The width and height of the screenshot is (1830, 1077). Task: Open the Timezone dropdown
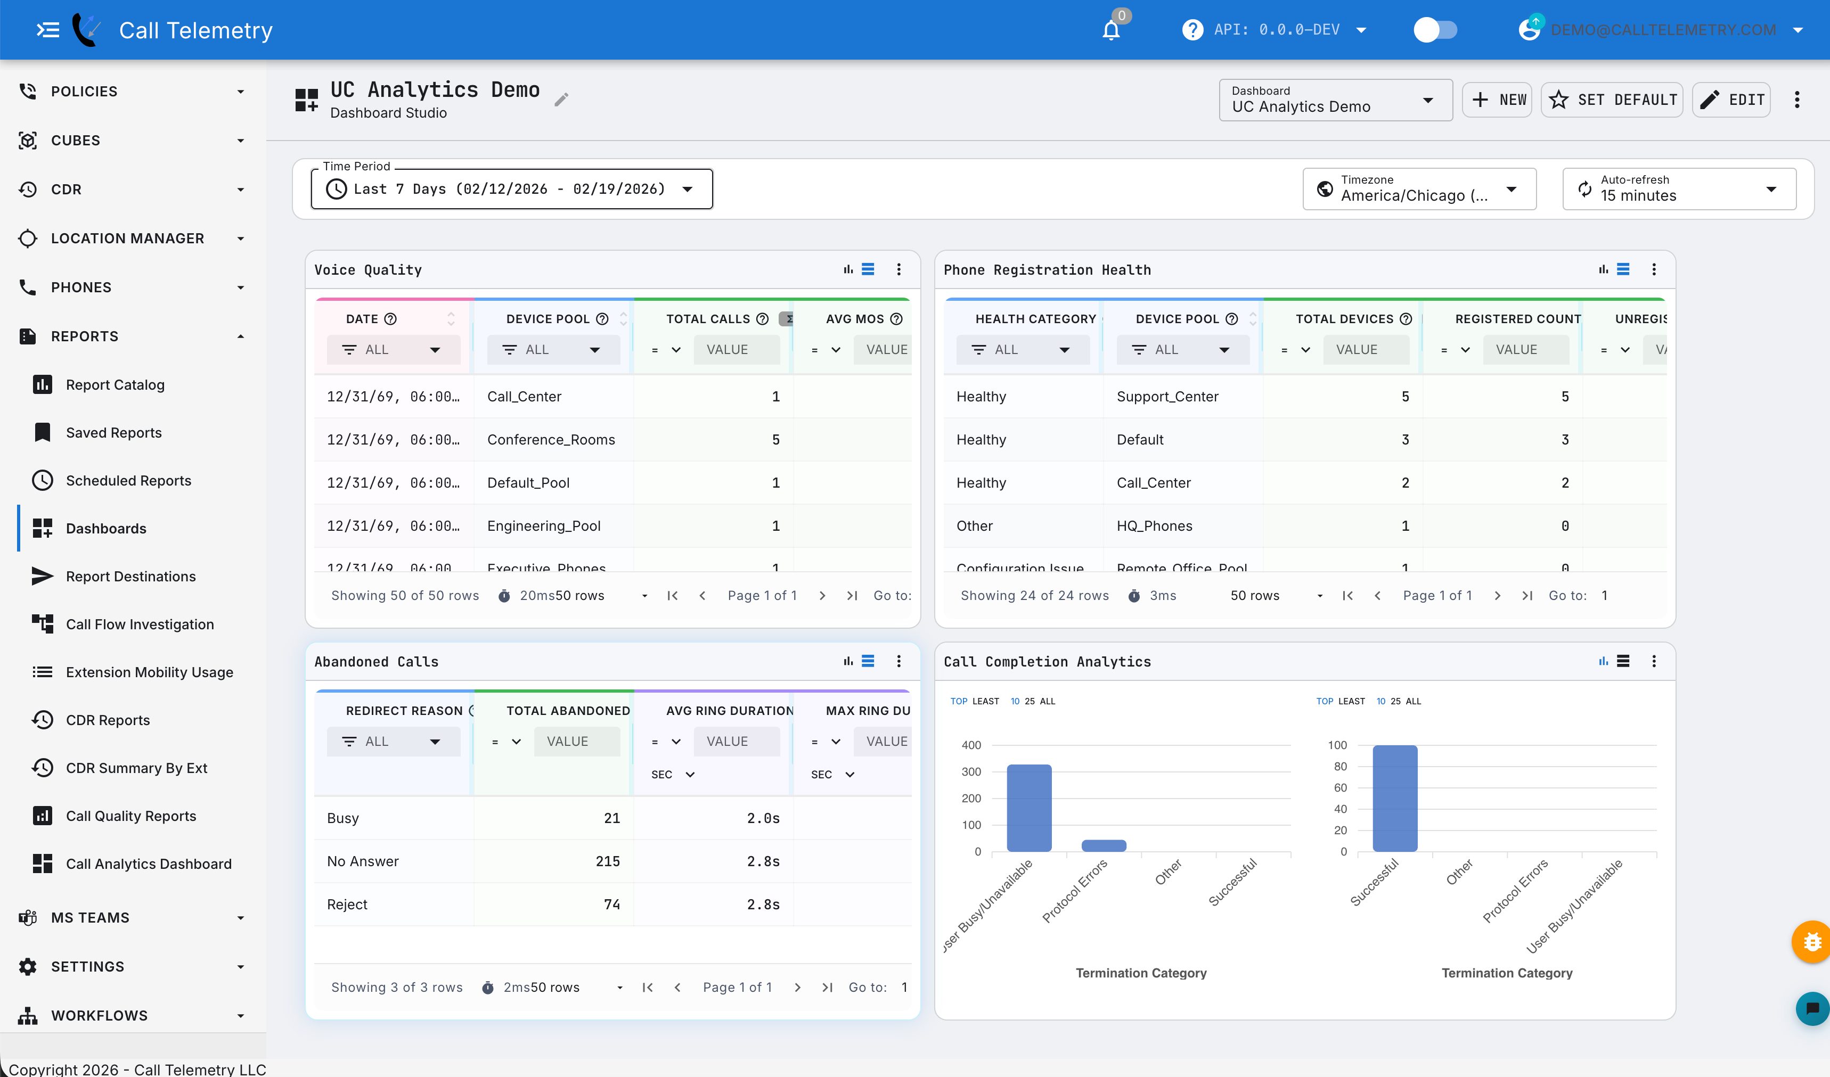coord(1419,188)
